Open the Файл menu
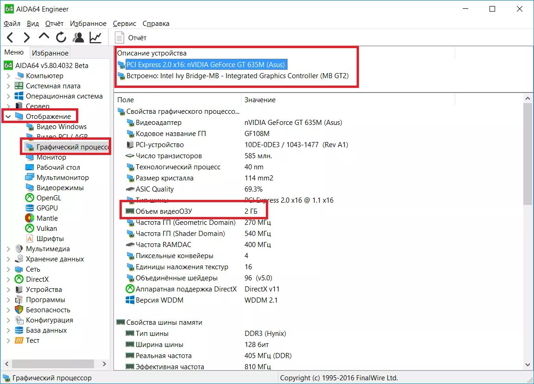The image size is (534, 384). point(12,24)
